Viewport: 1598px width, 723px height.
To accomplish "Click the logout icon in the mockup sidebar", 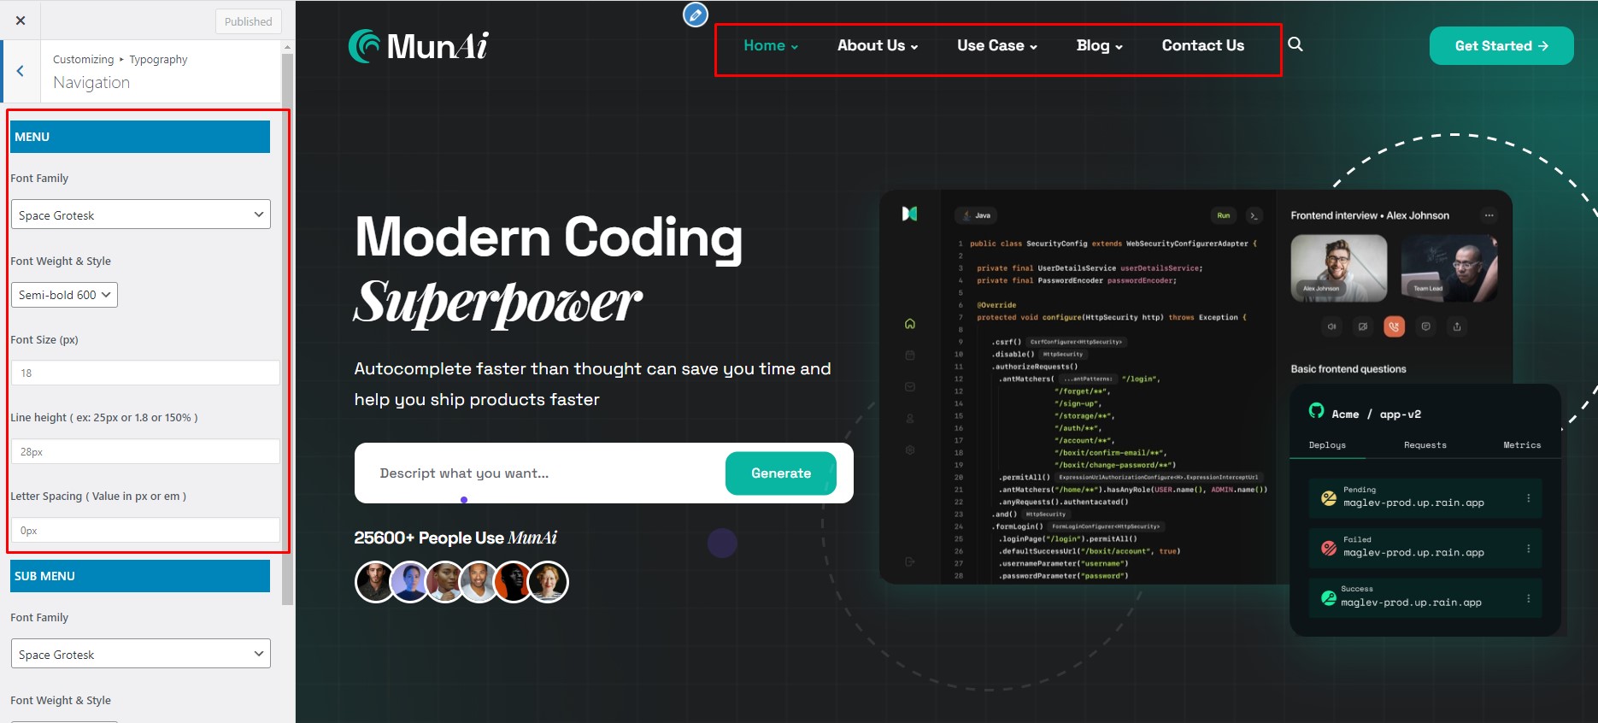I will [x=910, y=561].
